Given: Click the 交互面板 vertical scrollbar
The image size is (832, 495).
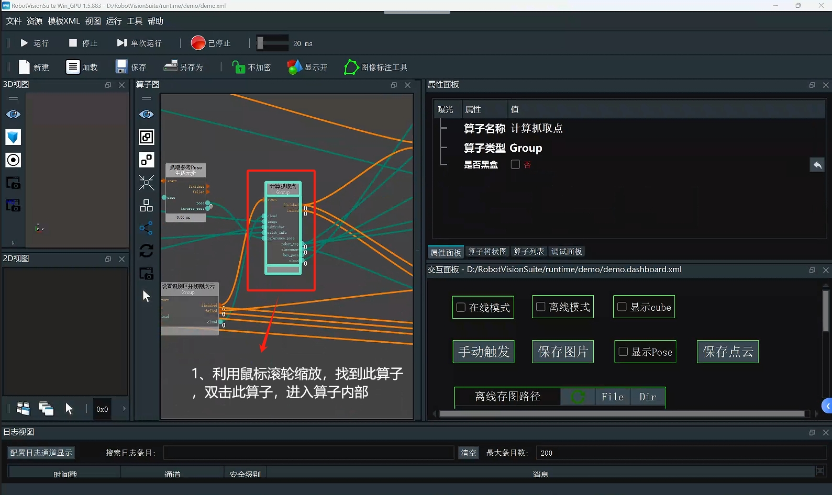Looking at the screenshot, I should 826,311.
